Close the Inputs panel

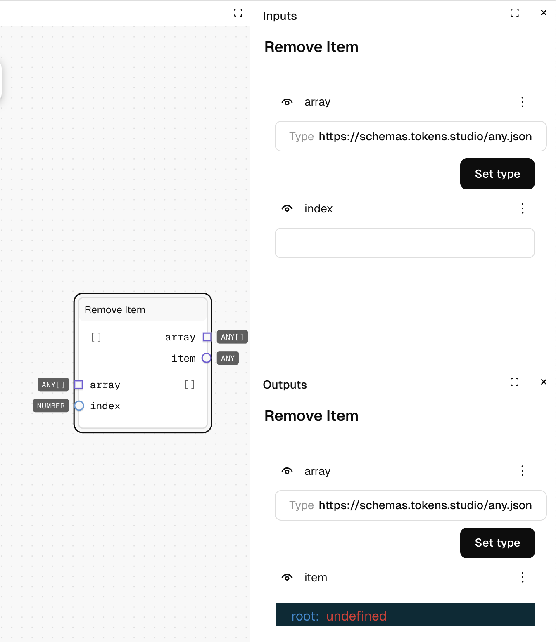[x=544, y=13]
